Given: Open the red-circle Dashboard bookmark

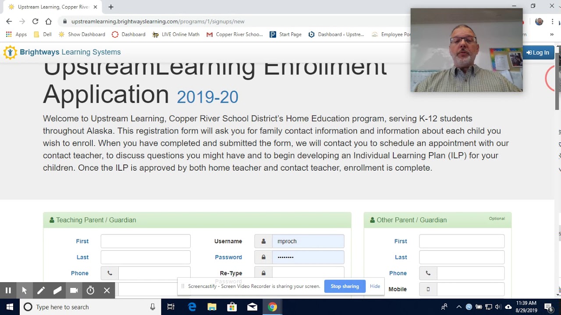Looking at the screenshot, I should click(x=128, y=35).
